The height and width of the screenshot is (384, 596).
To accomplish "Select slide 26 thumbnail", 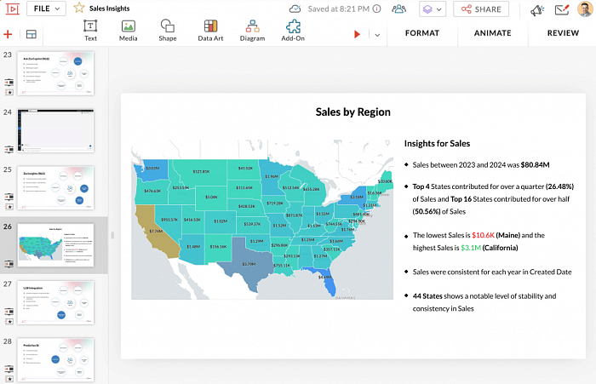I will pyautogui.click(x=55, y=245).
